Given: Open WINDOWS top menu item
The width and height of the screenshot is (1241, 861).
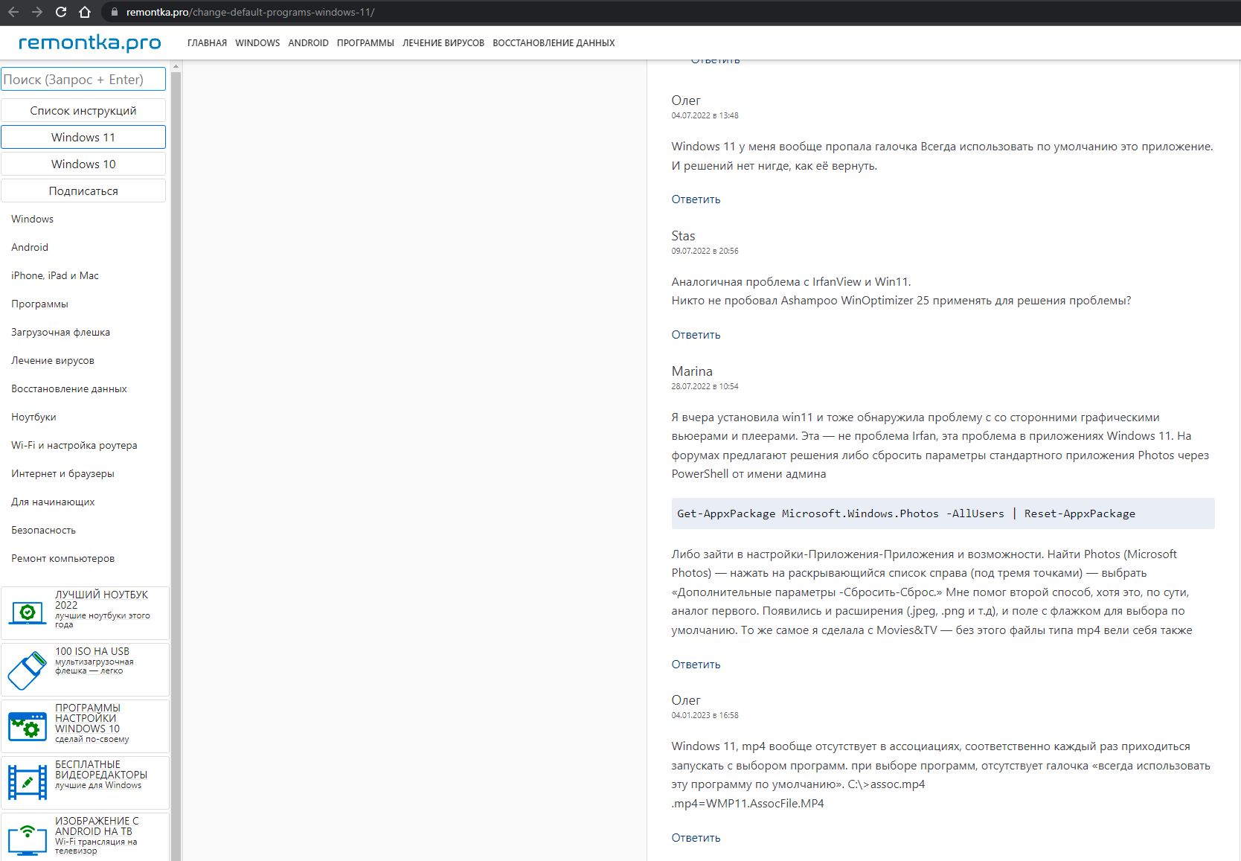Looking at the screenshot, I should [257, 43].
